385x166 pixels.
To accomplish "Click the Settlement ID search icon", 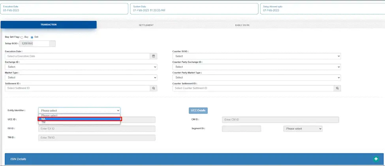I will pos(154,88).
